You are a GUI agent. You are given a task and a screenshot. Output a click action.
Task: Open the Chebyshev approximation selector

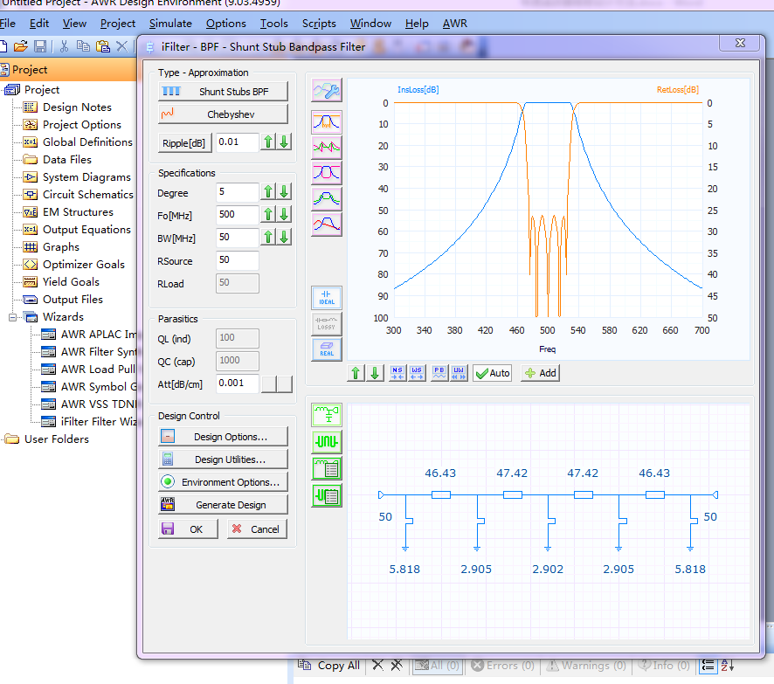point(223,114)
